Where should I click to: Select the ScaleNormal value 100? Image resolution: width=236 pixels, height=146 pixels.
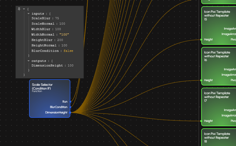pos(62,24)
